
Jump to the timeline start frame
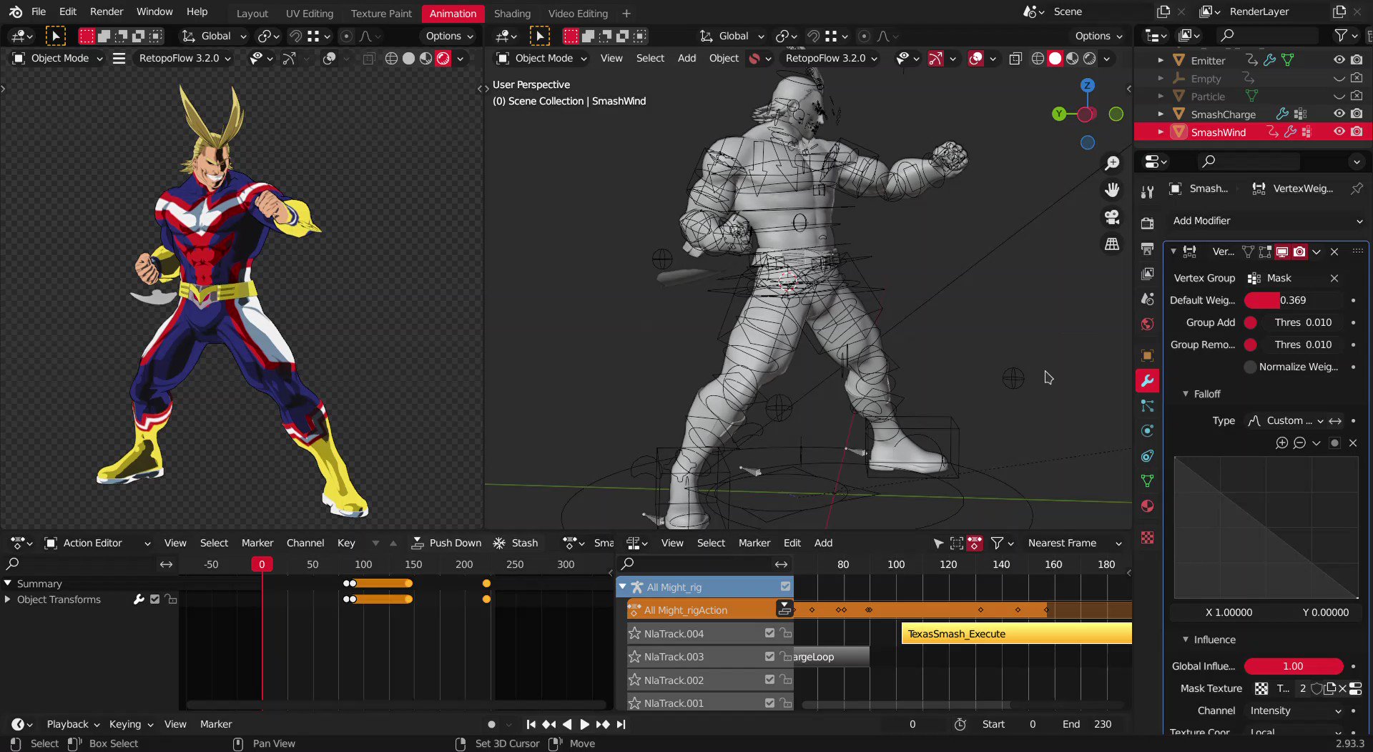[x=531, y=724]
